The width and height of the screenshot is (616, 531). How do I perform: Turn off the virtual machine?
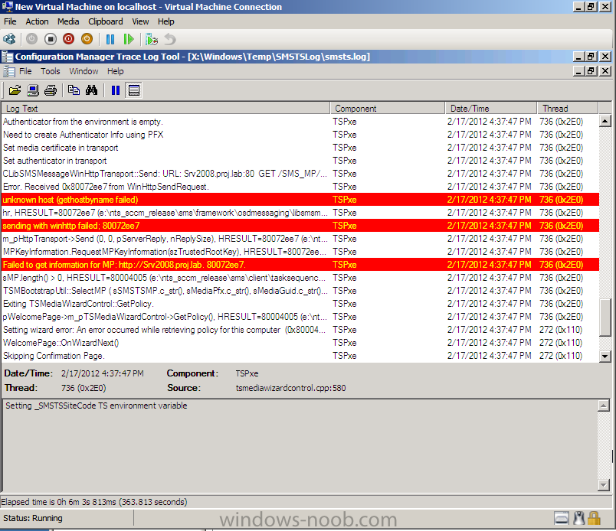(51, 39)
